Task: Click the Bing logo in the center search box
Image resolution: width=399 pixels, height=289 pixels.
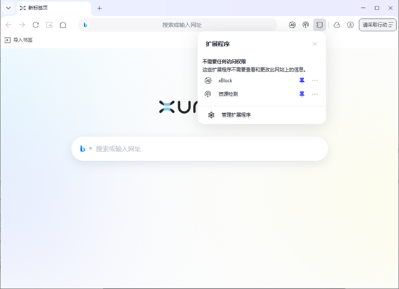Action: click(x=83, y=148)
